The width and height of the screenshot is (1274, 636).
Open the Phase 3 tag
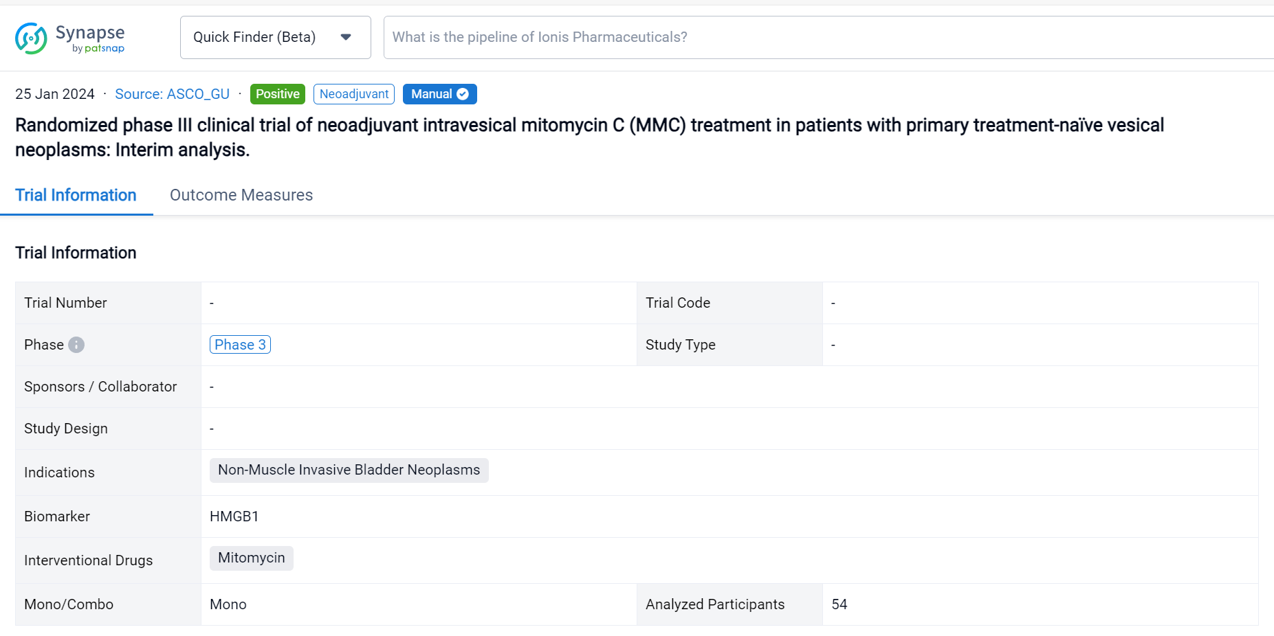[240, 345]
